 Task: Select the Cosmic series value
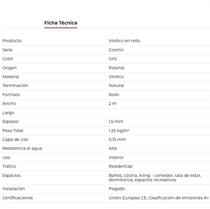pyautogui.click(x=116, y=50)
